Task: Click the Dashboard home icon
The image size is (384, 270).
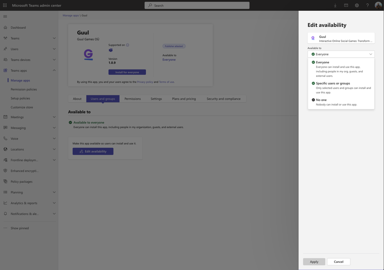Action: coord(5,28)
